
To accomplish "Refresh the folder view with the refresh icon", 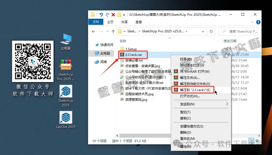I will point(211,31).
